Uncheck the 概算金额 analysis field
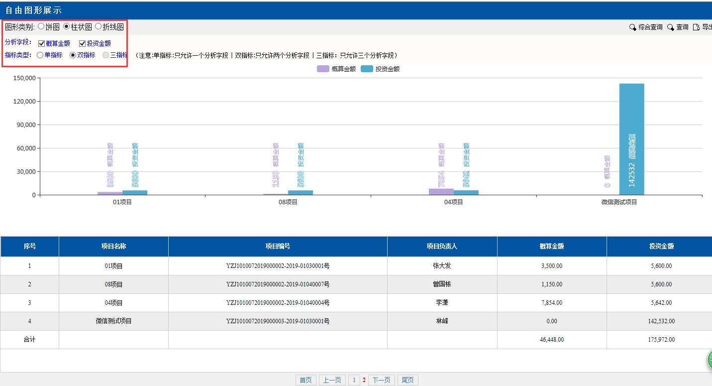The image size is (712, 386). (x=41, y=43)
